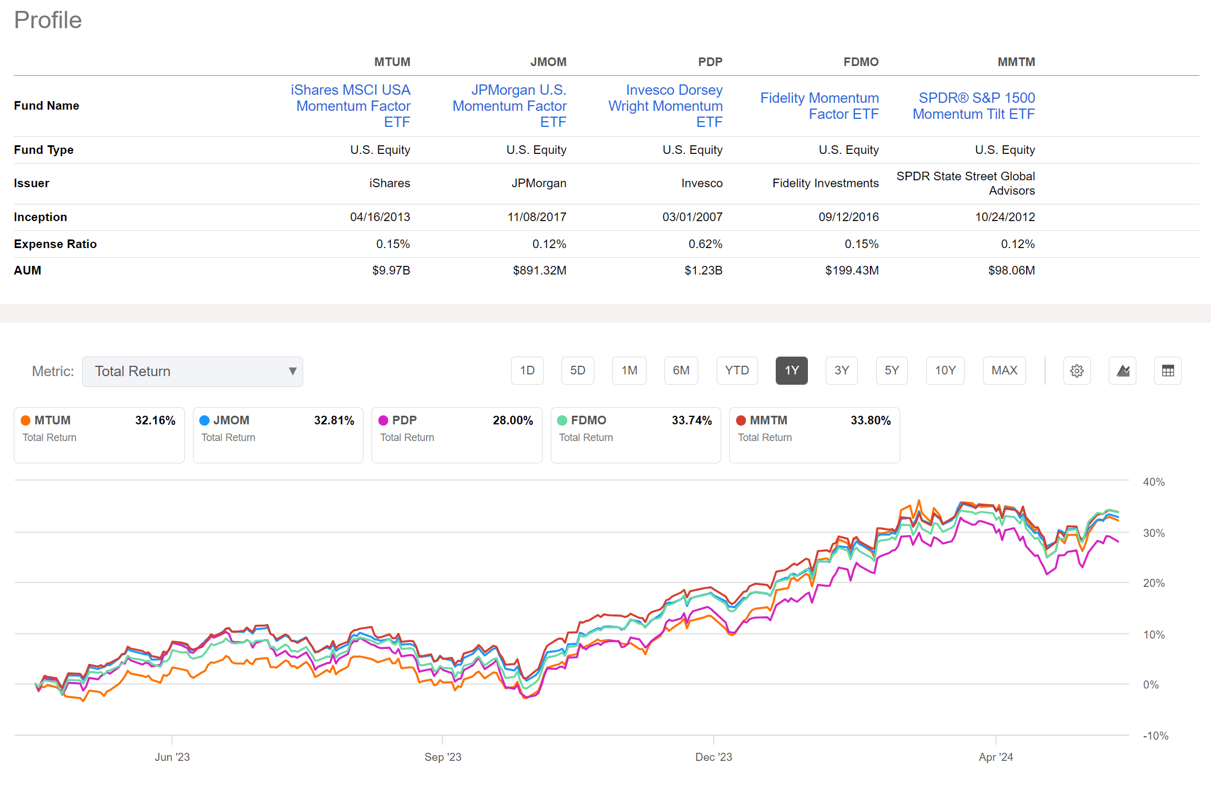Open Invesco Dorsey Wright Momentum ETF link

pyautogui.click(x=665, y=106)
